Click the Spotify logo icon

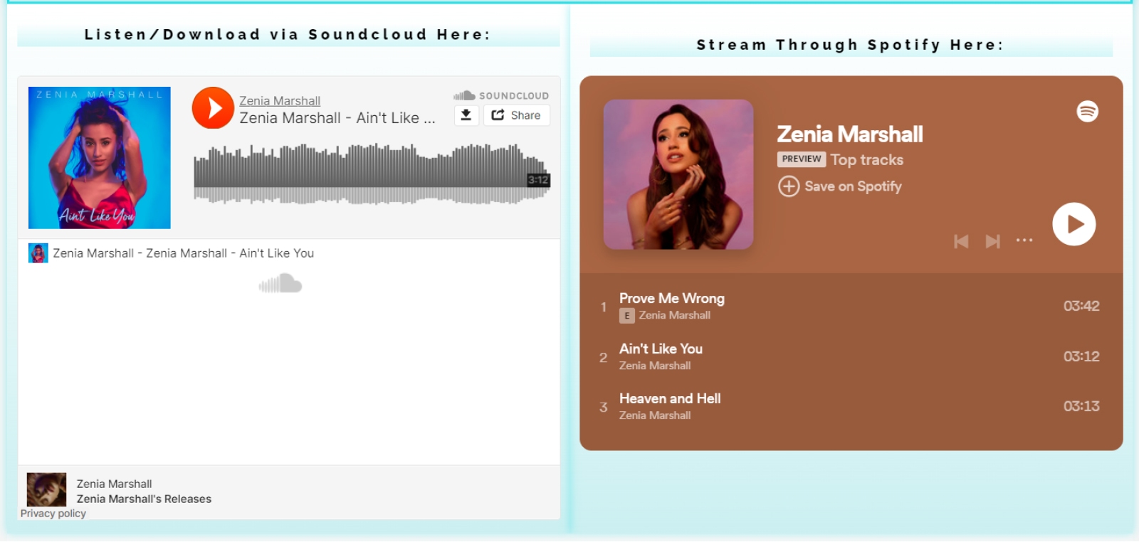pos(1087,112)
